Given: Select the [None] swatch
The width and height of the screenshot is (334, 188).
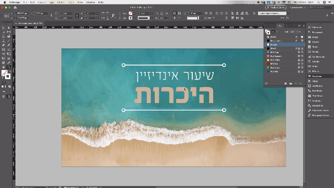Looking at the screenshot, I should (x=284, y=37).
